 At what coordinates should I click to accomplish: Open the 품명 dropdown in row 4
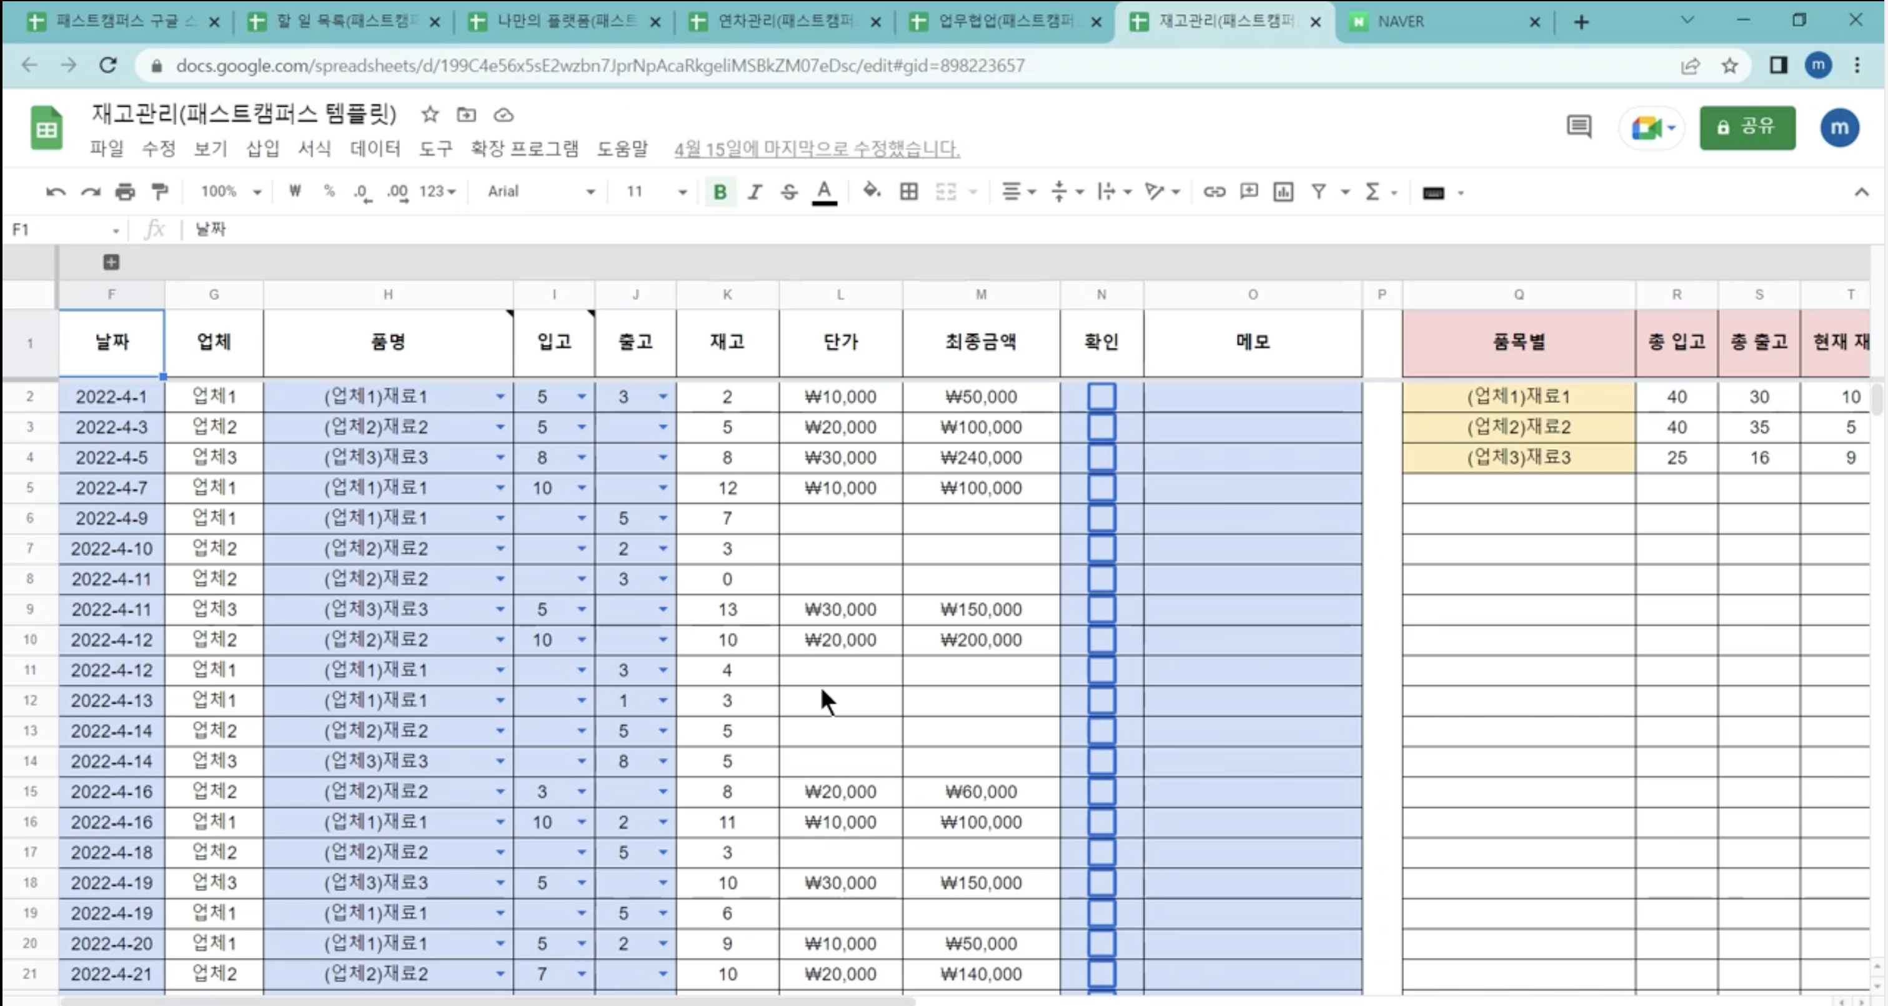(500, 457)
